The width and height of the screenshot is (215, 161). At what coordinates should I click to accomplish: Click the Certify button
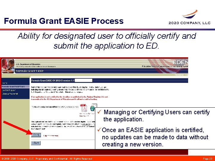point(36,135)
